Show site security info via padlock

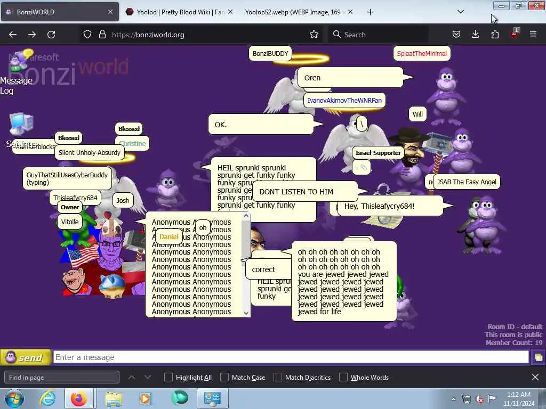point(102,35)
